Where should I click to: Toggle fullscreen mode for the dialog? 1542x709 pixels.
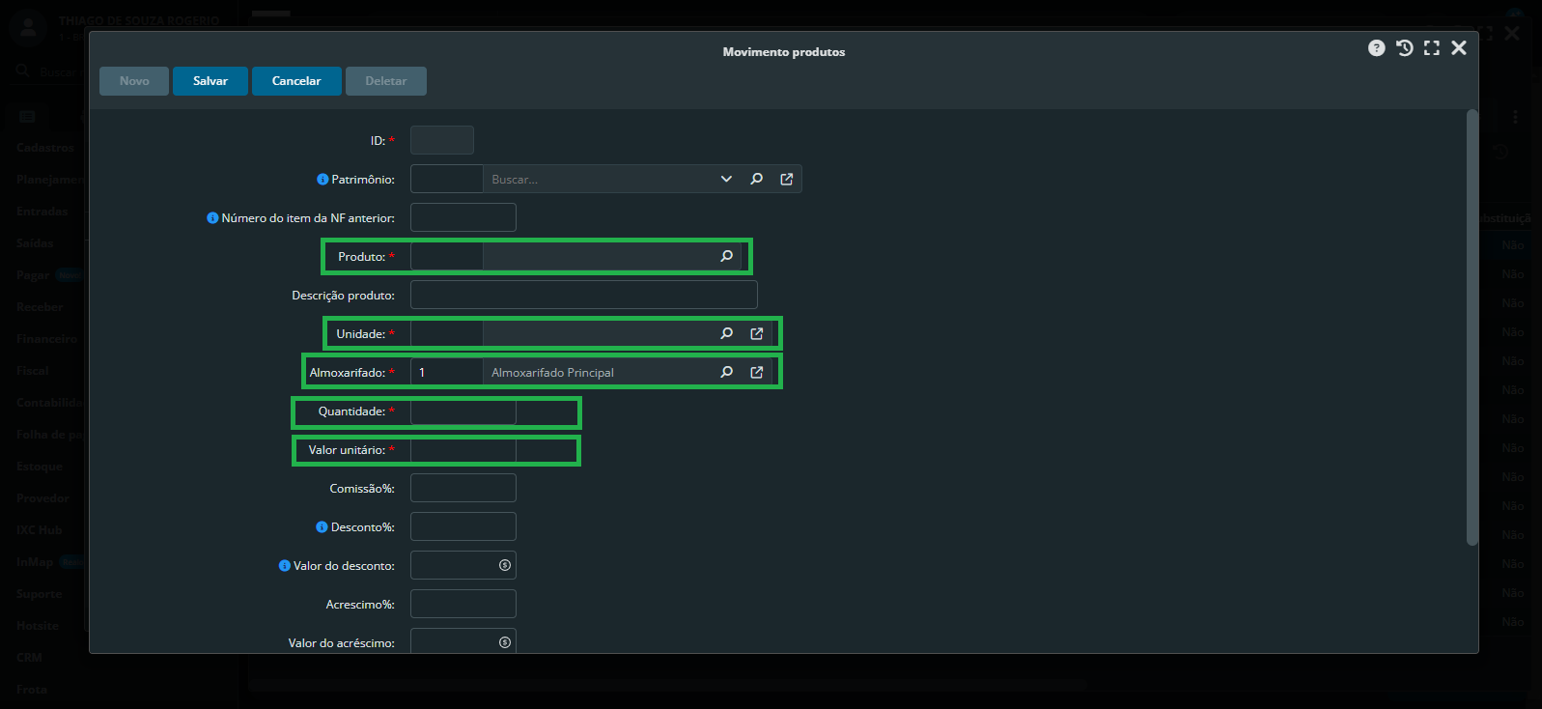pos(1431,48)
